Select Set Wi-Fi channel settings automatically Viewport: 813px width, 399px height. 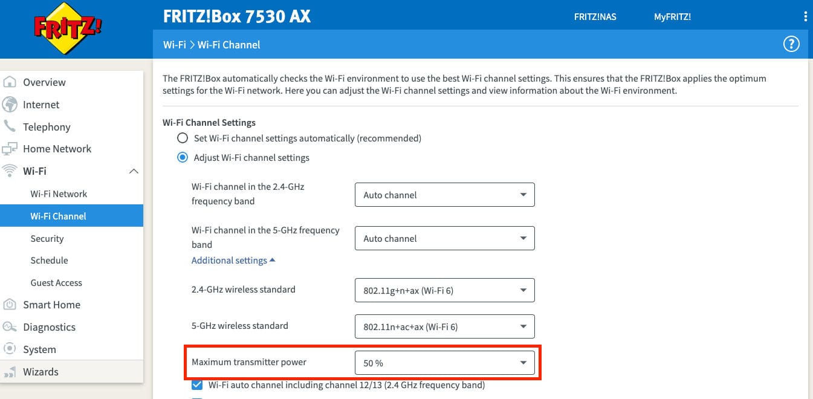pyautogui.click(x=182, y=138)
